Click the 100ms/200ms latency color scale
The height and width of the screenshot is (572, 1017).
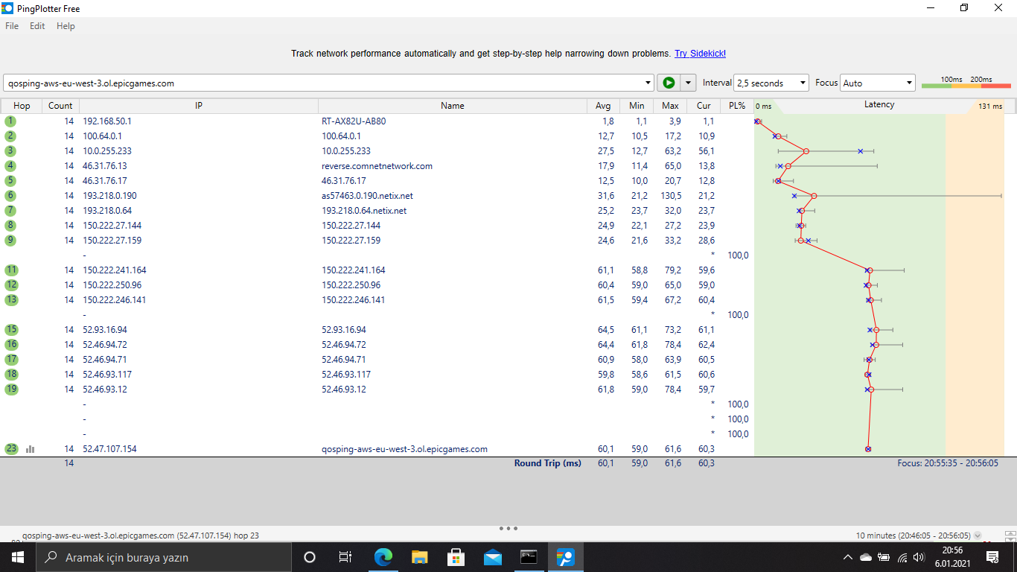[966, 83]
